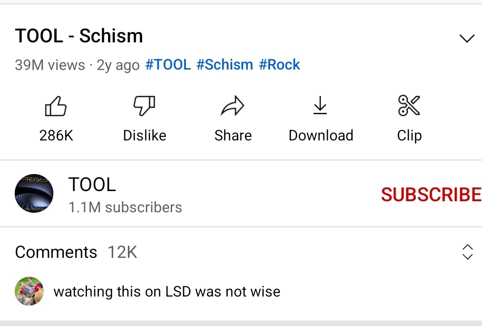
Task: Tap the thumbs-down dislike icon
Action: pyautogui.click(x=144, y=106)
